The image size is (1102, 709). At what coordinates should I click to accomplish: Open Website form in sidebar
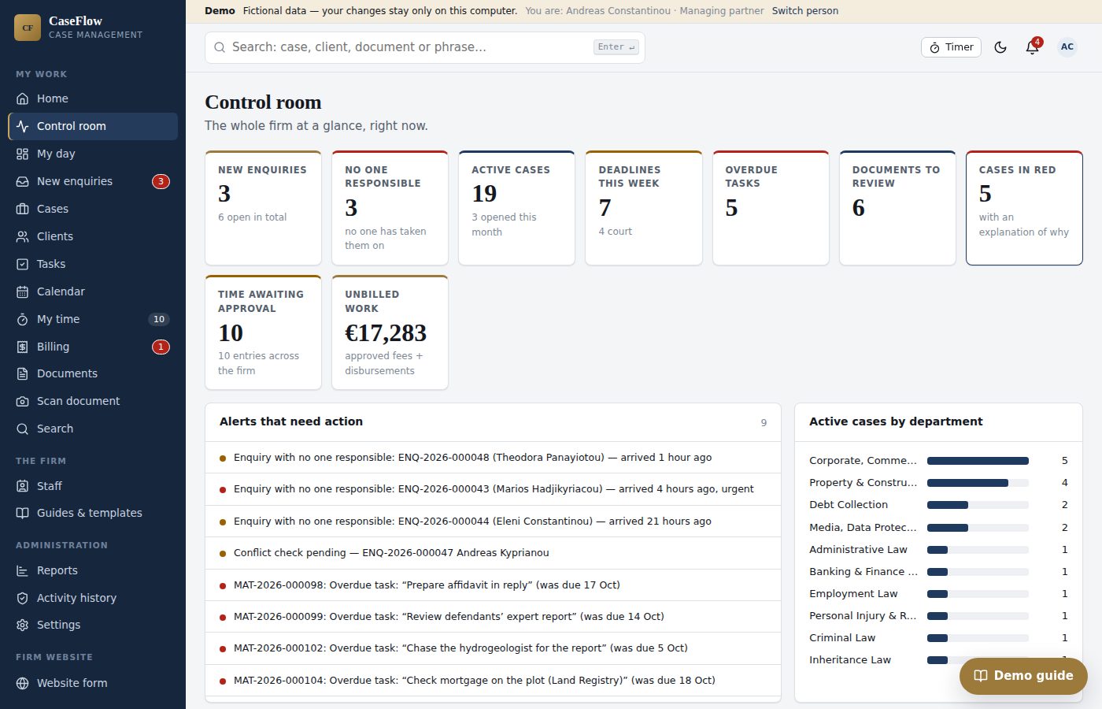[93, 683]
